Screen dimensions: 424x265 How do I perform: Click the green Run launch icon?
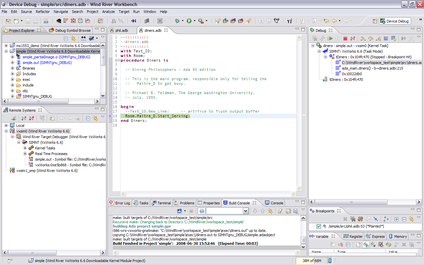[x=189, y=21]
